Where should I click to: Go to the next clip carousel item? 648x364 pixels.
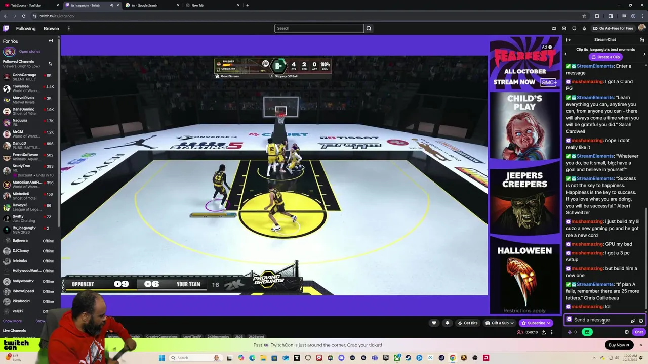[644, 54]
